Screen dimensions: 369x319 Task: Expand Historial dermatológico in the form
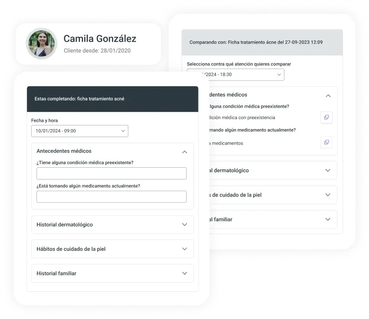tap(185, 224)
